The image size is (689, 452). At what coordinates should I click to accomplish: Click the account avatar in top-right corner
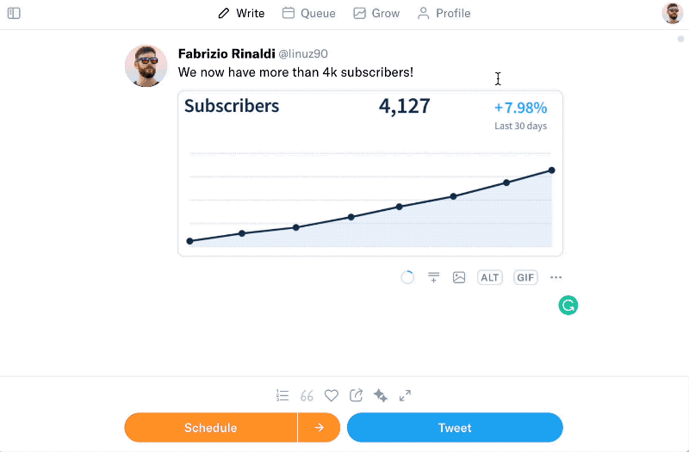[672, 14]
